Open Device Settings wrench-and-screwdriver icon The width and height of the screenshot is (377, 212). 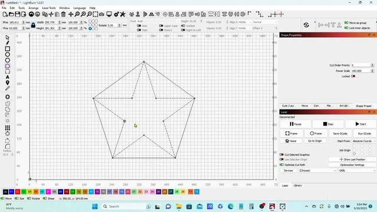pyautogui.click(x=123, y=14)
